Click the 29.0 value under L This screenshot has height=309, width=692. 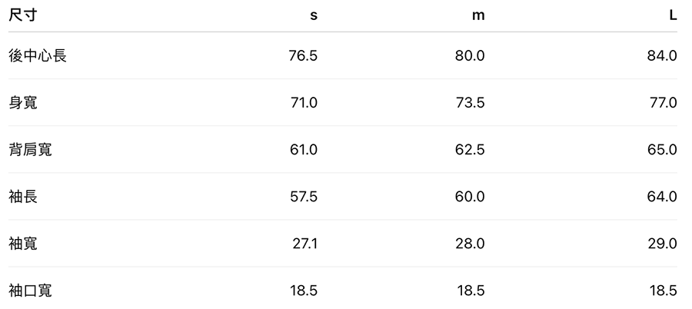[x=662, y=244]
